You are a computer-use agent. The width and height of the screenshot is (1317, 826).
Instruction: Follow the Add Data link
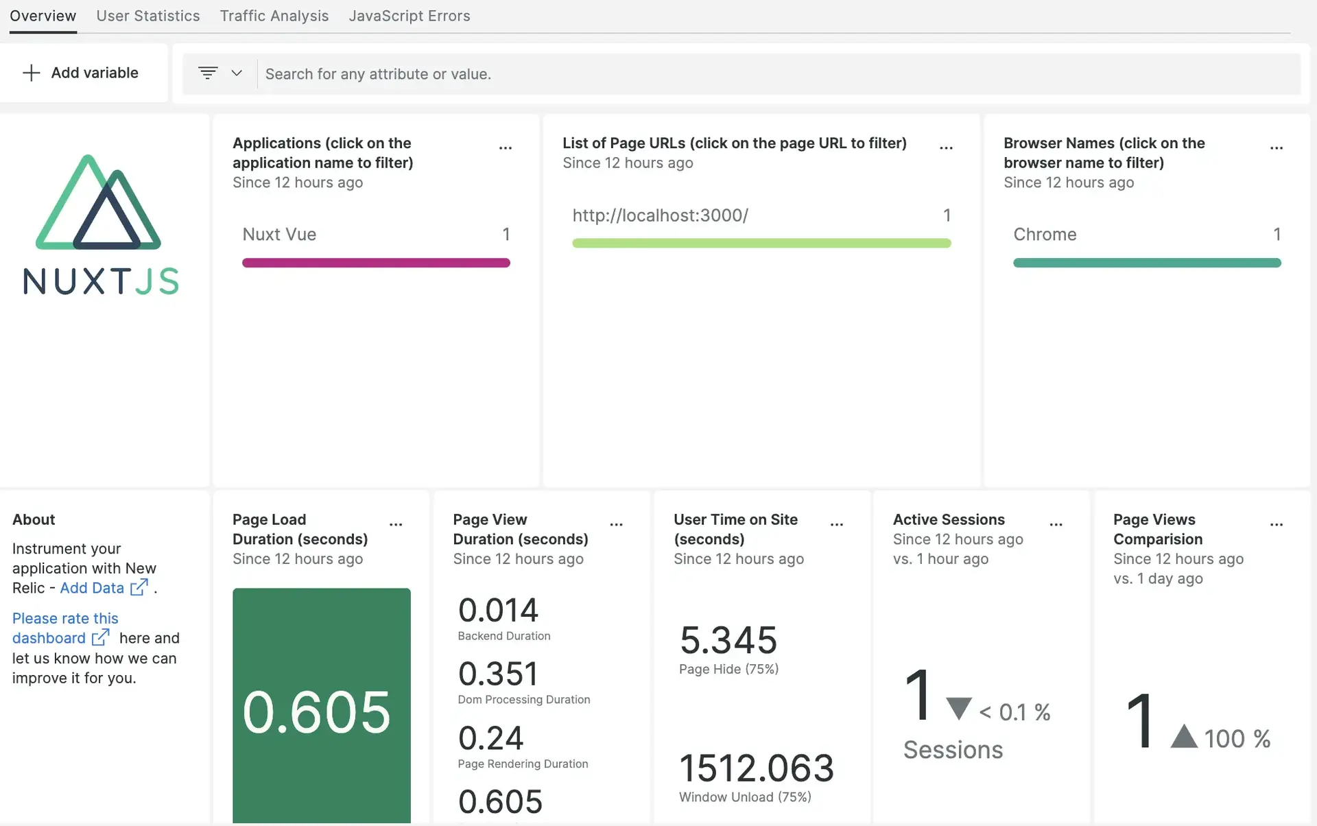pos(92,588)
